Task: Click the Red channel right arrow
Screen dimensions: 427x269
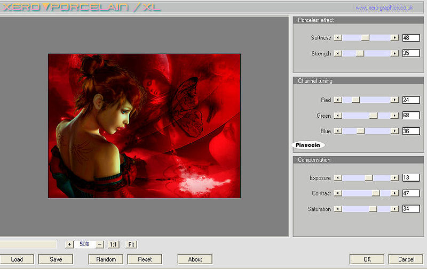Action: 394,100
